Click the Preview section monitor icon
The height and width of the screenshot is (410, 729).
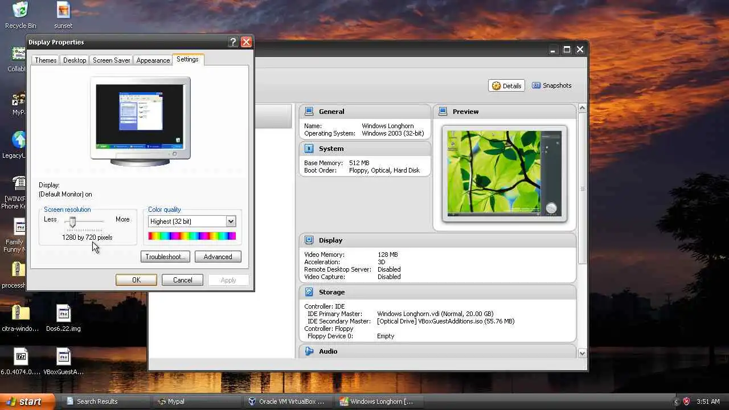(443, 111)
